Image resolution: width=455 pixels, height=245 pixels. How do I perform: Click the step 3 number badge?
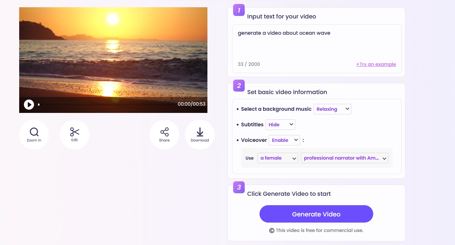pos(239,187)
